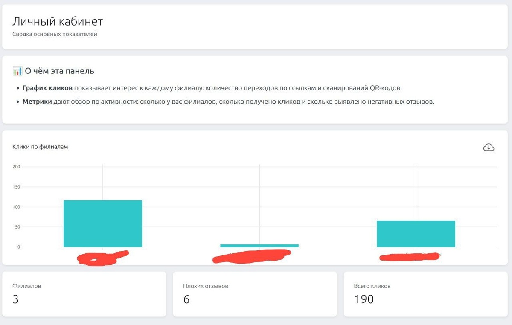Click the cloud download icon on chart
512x325 pixels.
pos(489,147)
